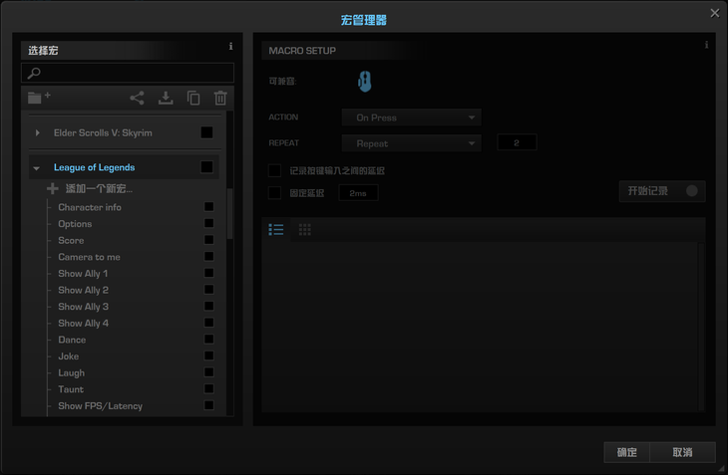728x475 pixels.
Task: Select the Show Ally 1 macro
Action: point(83,274)
